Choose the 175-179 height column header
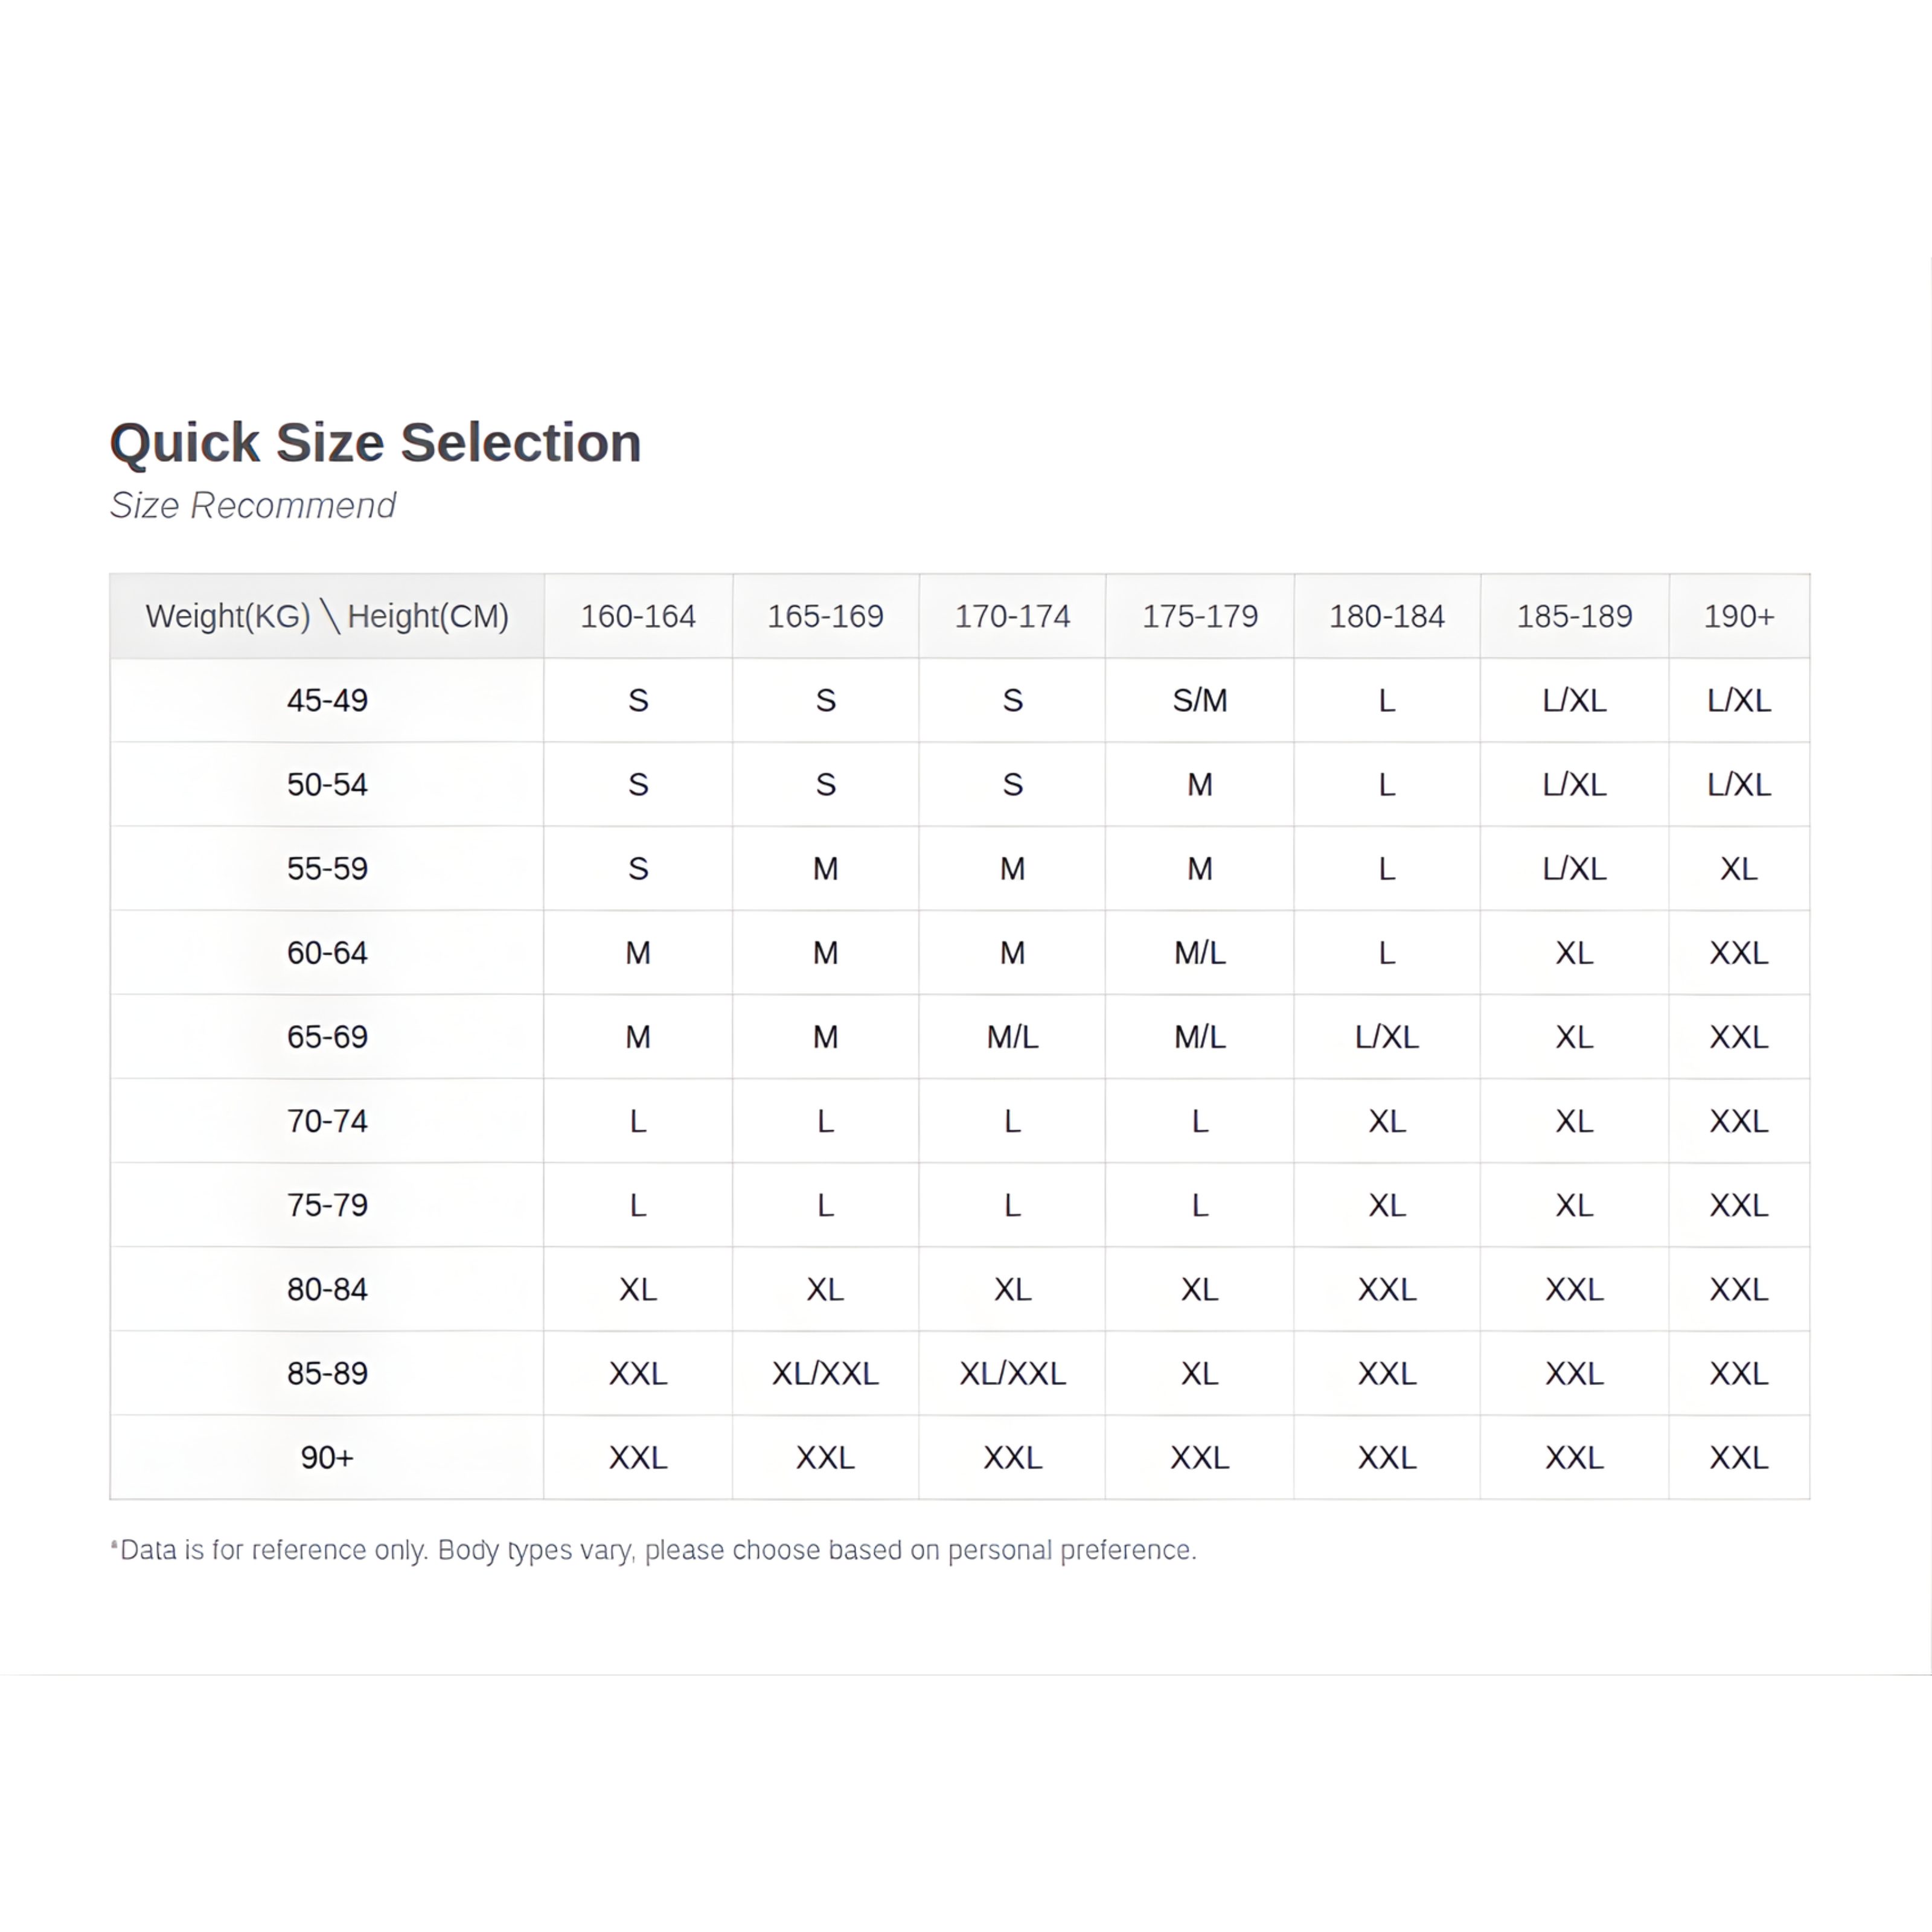This screenshot has width=1932, height=1932. (x=1200, y=616)
